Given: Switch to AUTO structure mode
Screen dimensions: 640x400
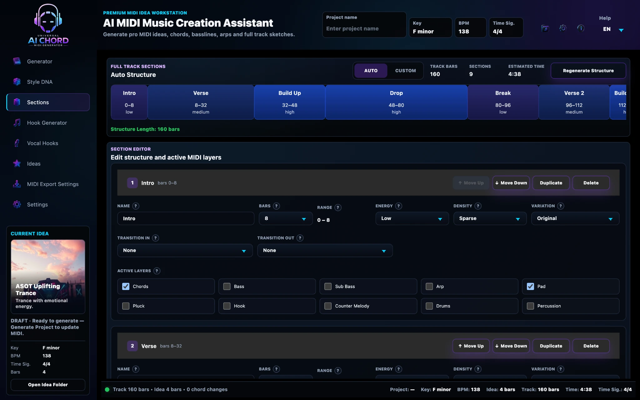Looking at the screenshot, I should click(x=371, y=71).
